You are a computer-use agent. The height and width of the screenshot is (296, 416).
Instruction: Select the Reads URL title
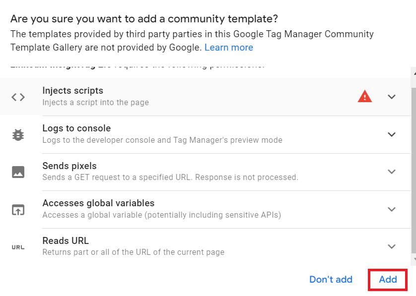pyautogui.click(x=66, y=241)
